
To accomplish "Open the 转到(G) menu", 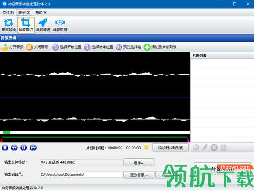I will click(24, 13).
